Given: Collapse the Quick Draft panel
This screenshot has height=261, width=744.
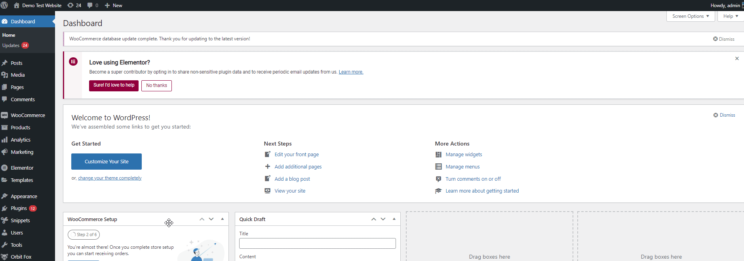Looking at the screenshot, I should click(x=394, y=219).
